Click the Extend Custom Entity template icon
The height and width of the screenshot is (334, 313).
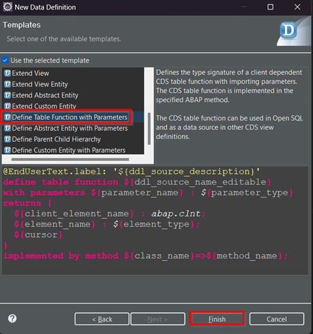click(7, 106)
